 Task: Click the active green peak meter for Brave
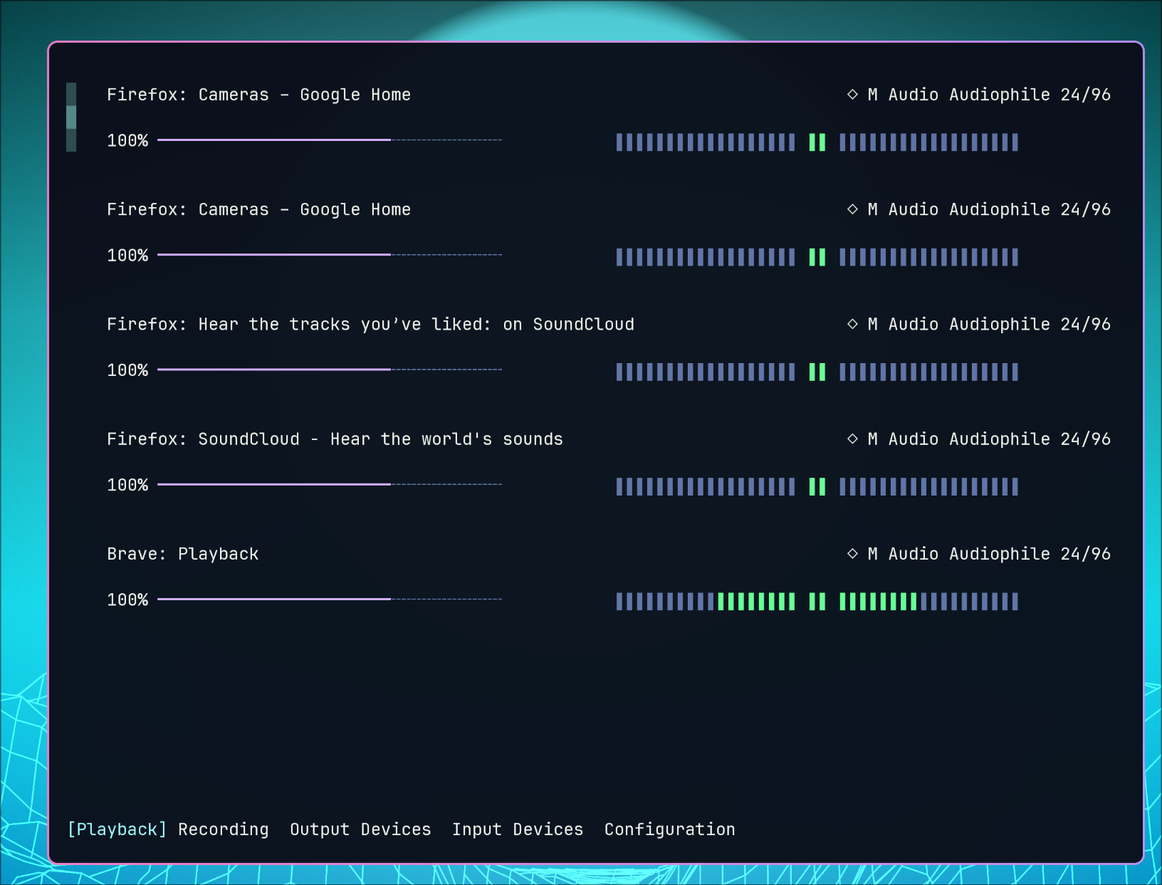coord(817,602)
